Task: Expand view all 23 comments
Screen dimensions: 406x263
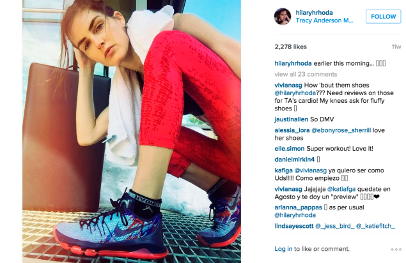Action: 306,74
